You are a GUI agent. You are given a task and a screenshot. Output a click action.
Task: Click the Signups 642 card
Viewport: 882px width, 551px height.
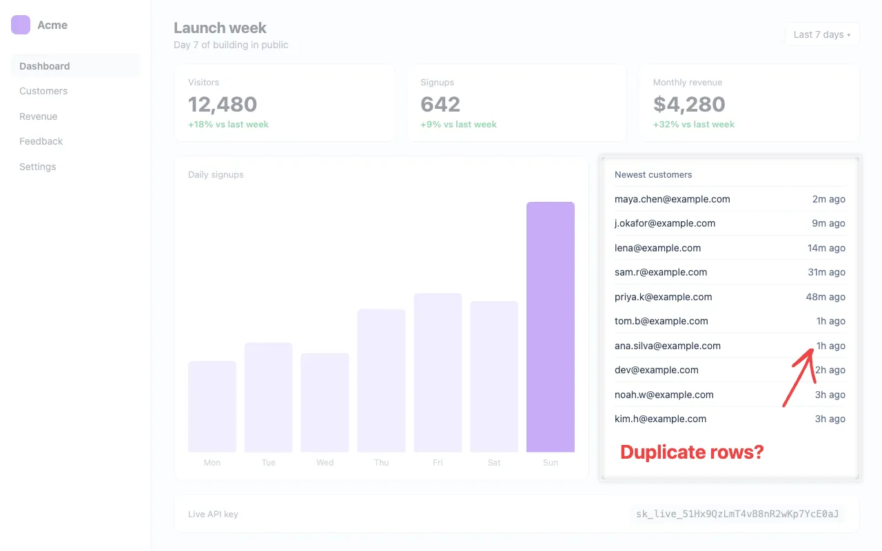pos(517,103)
